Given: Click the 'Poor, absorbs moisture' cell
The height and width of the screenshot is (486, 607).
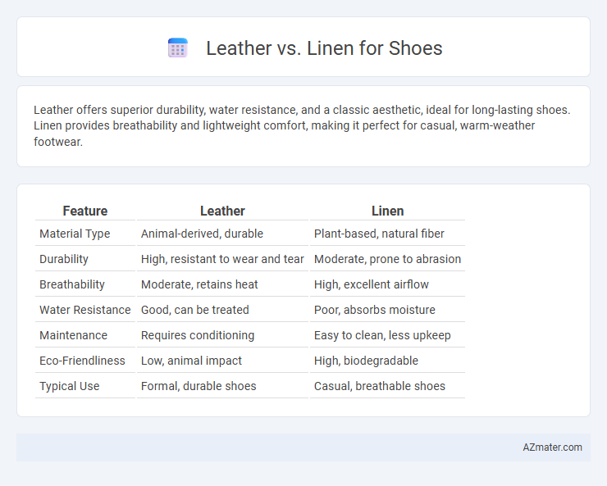Looking at the screenshot, I should (x=374, y=310).
